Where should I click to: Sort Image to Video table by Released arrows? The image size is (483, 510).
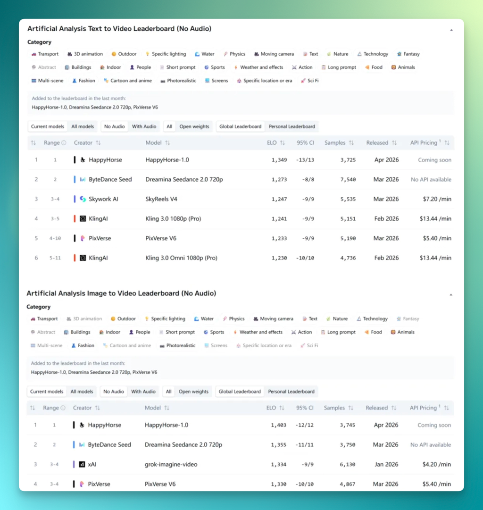coord(393,408)
